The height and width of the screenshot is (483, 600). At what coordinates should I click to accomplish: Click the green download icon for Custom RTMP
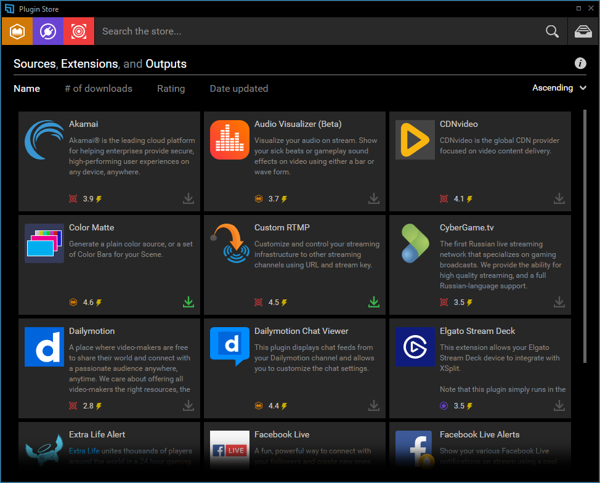click(x=374, y=302)
